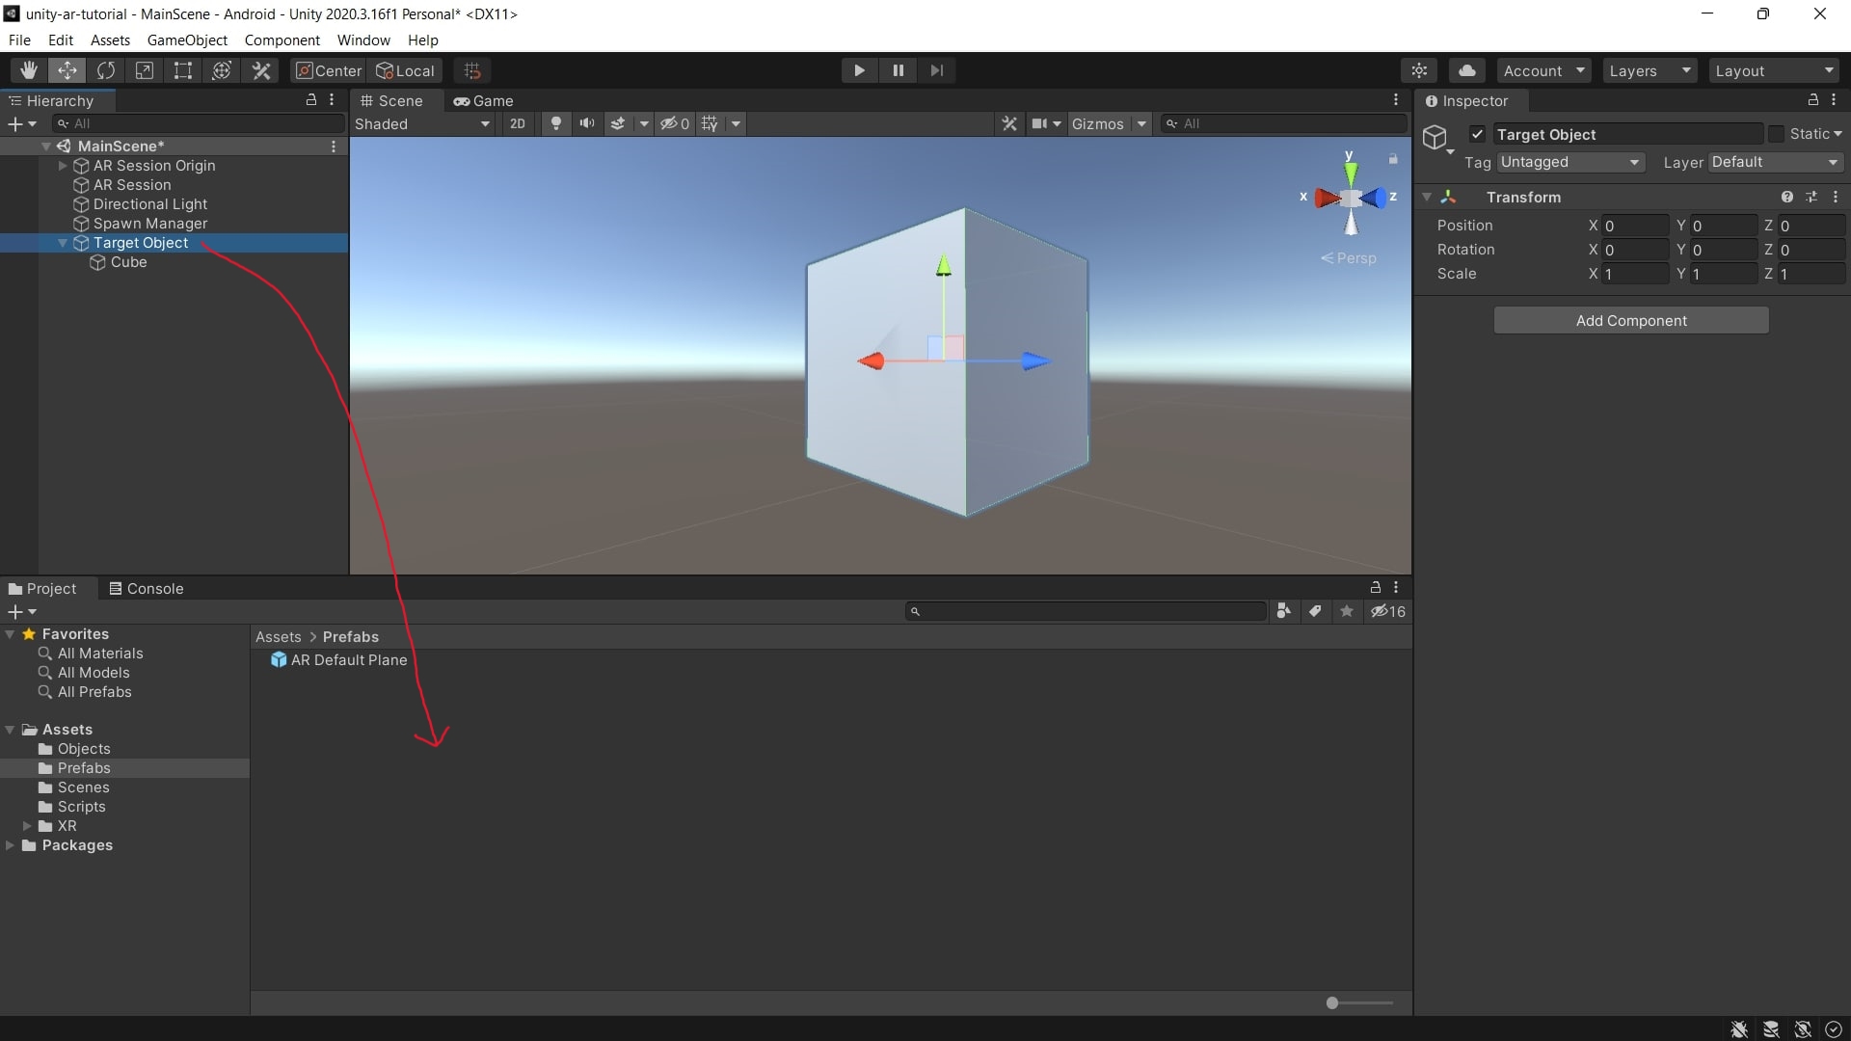Viewport: 1851px width, 1041px height.
Task: Open Transform help icon
Action: click(1786, 197)
